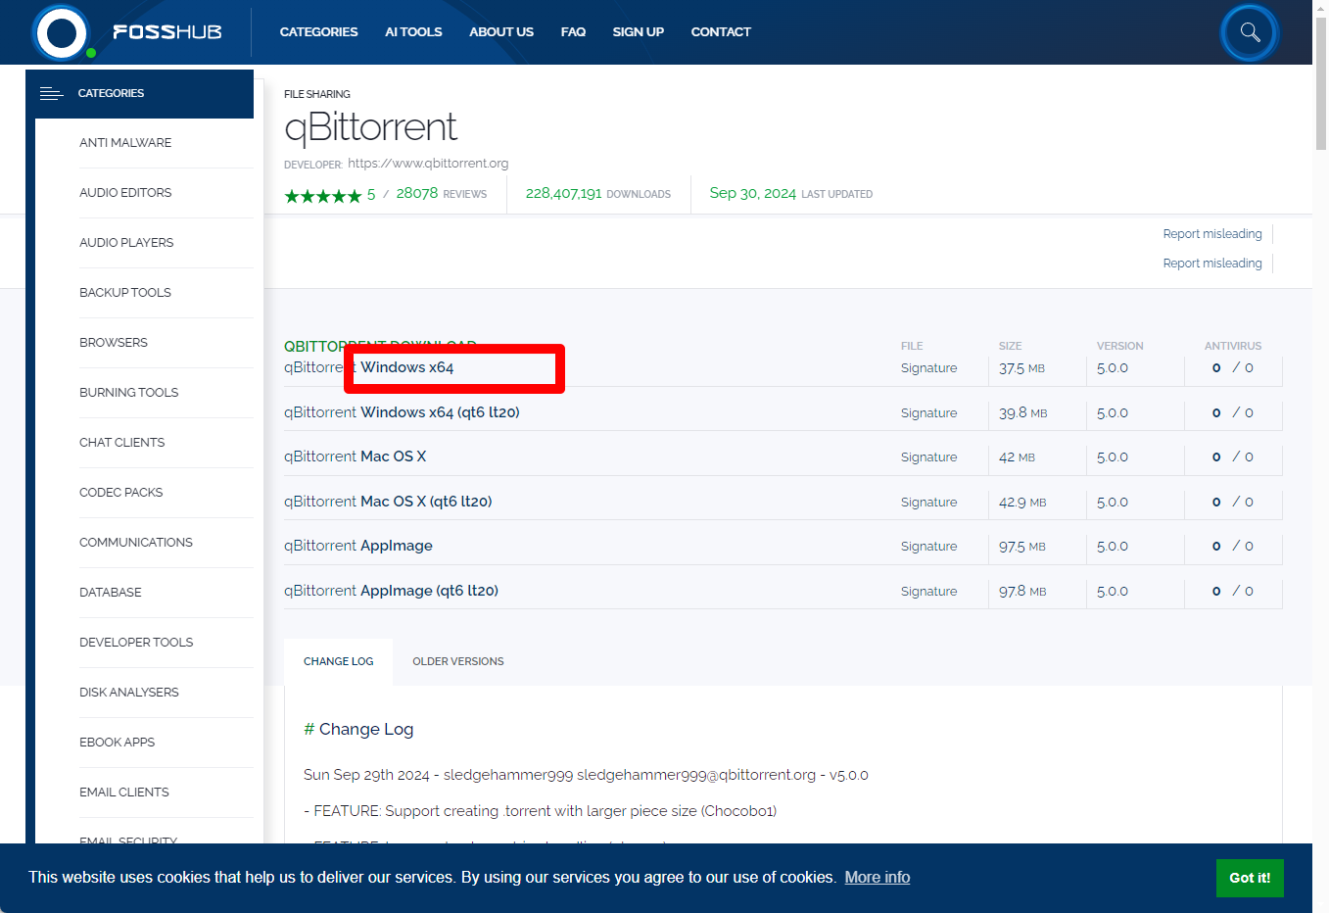Click the second Report misleading link

[1212, 264]
